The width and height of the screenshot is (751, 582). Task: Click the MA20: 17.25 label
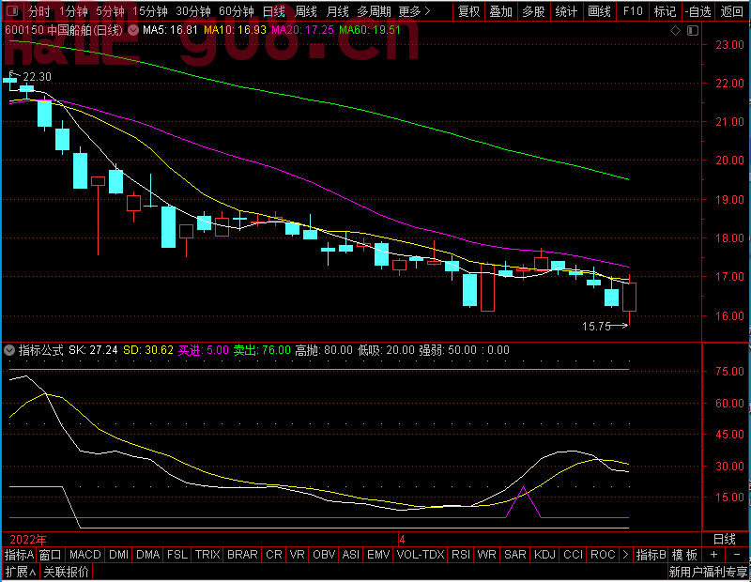coord(302,30)
